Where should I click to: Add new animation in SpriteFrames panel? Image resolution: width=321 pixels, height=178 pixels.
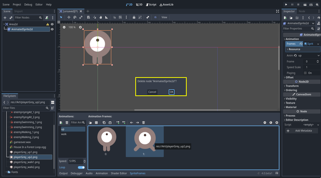click(61, 123)
